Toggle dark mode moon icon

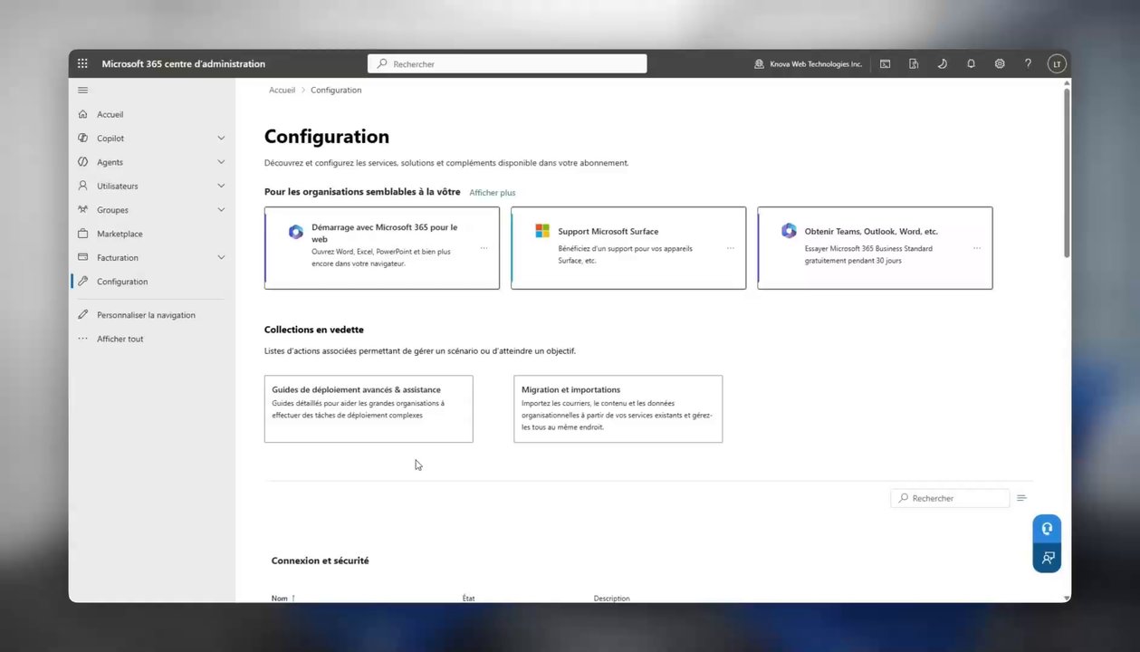pos(942,64)
